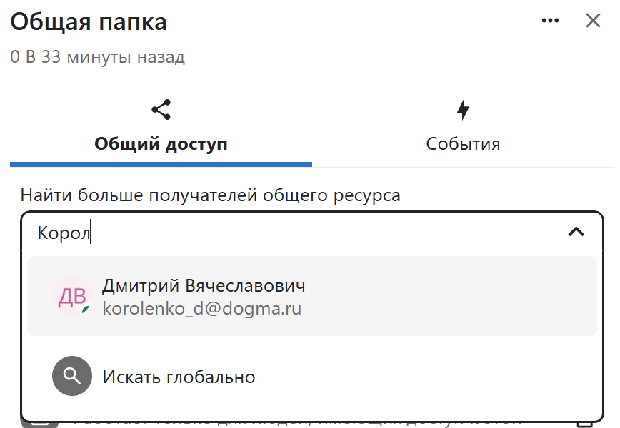Click the lightning bolt События icon
The width and height of the screenshot is (620, 428).
[463, 110]
